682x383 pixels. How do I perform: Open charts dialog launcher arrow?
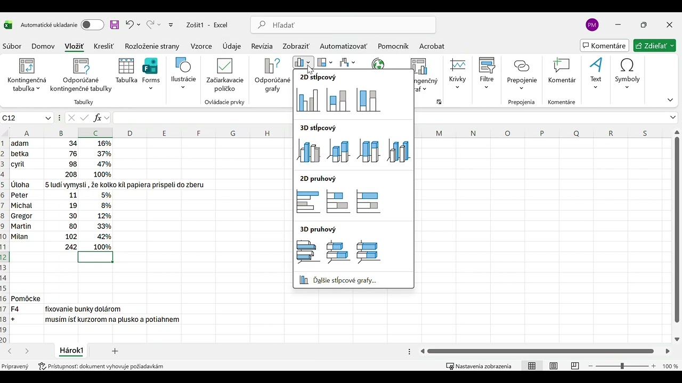[x=439, y=102]
